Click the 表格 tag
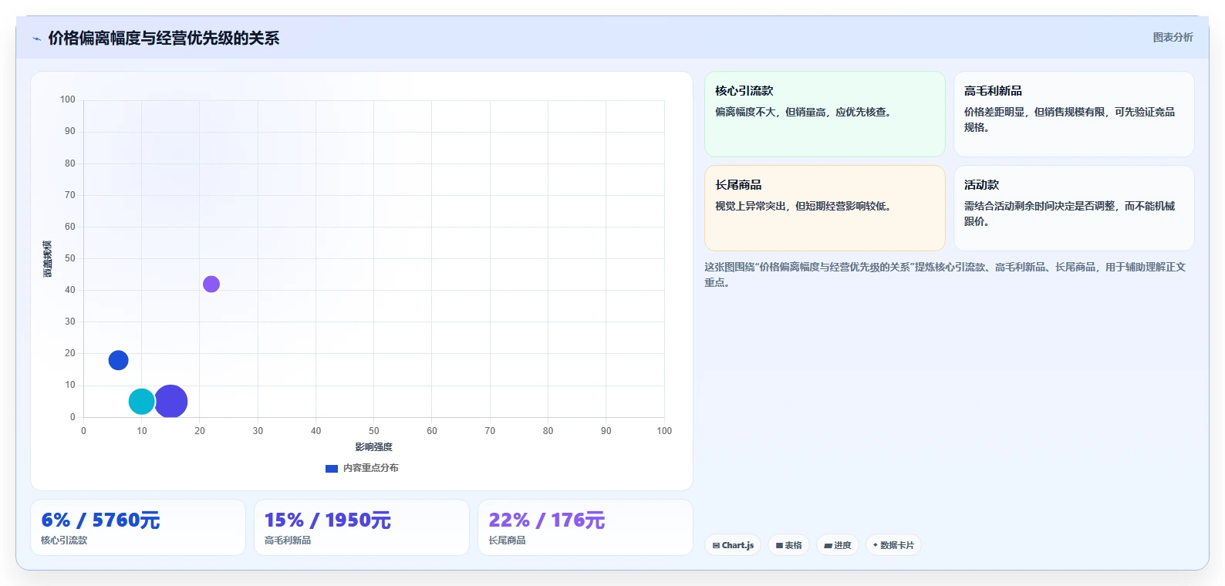Screen dimensions: 1225x586 (788, 545)
